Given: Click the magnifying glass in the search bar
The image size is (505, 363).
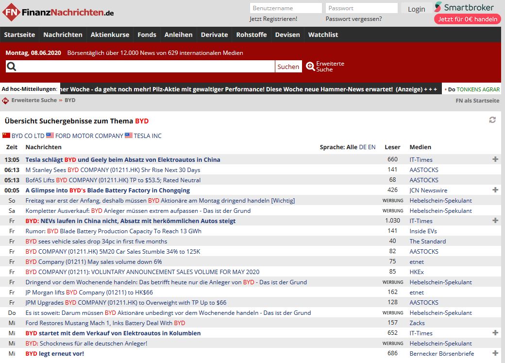Looking at the screenshot, I should (12, 67).
